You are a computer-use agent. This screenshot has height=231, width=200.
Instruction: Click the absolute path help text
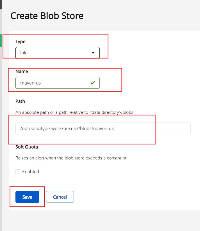coord(74,112)
